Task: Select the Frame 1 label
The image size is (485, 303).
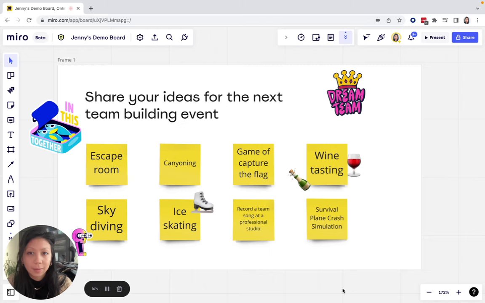Action: (x=66, y=60)
